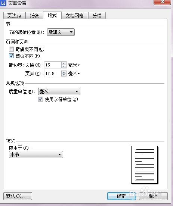
Task: Expand the 节的起始位置 dropdown showing 新建页
Action: (61, 32)
